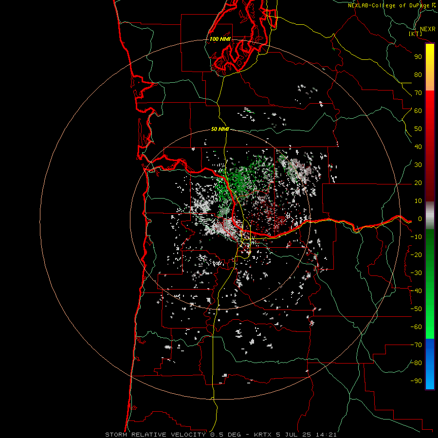Click the -40 scale value
This screenshot has height=438, width=438.
pos(416,291)
